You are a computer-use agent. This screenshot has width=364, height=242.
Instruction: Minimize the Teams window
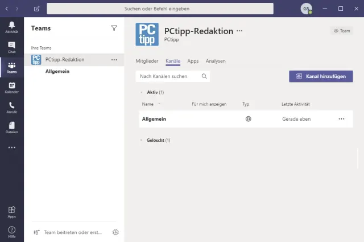(325, 9)
